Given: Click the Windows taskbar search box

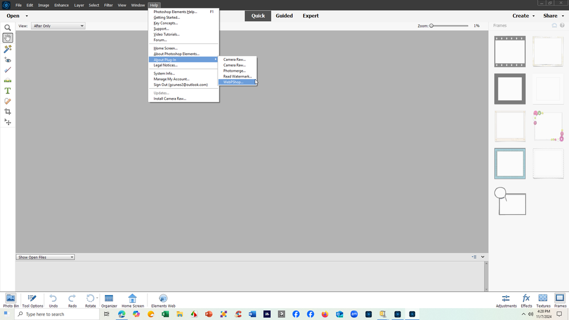Looking at the screenshot, I should click(x=56, y=314).
